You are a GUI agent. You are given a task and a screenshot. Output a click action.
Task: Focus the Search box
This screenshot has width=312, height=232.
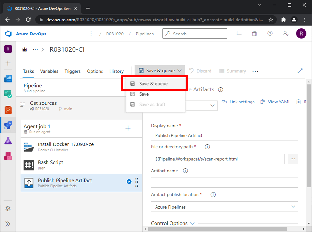coord(195,34)
